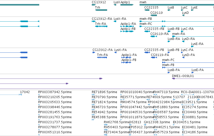Click the LysE gene label
The image size is (214, 136).
click(194, 8)
